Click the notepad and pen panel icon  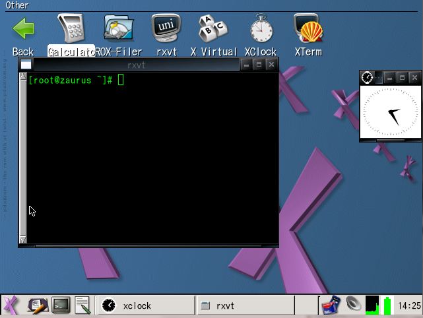37,305
